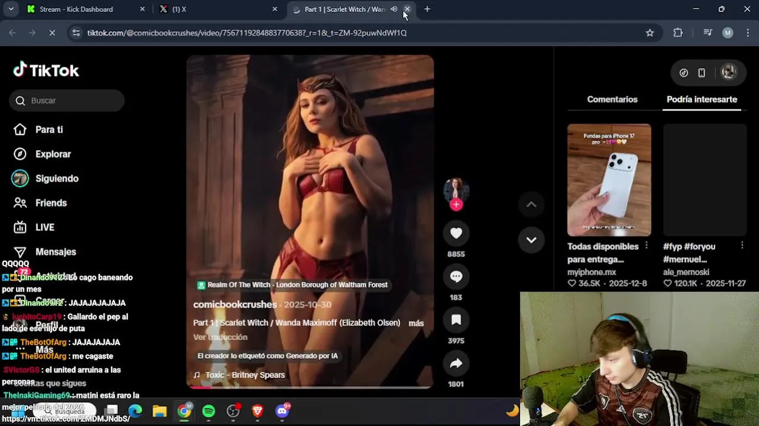Image resolution: width=759 pixels, height=426 pixels.
Task: Click the tiktok.com address bar URL
Action: click(247, 33)
